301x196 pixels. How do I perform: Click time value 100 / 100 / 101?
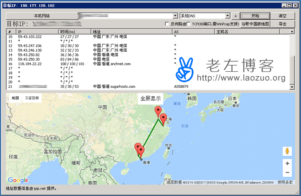tap(72, 64)
